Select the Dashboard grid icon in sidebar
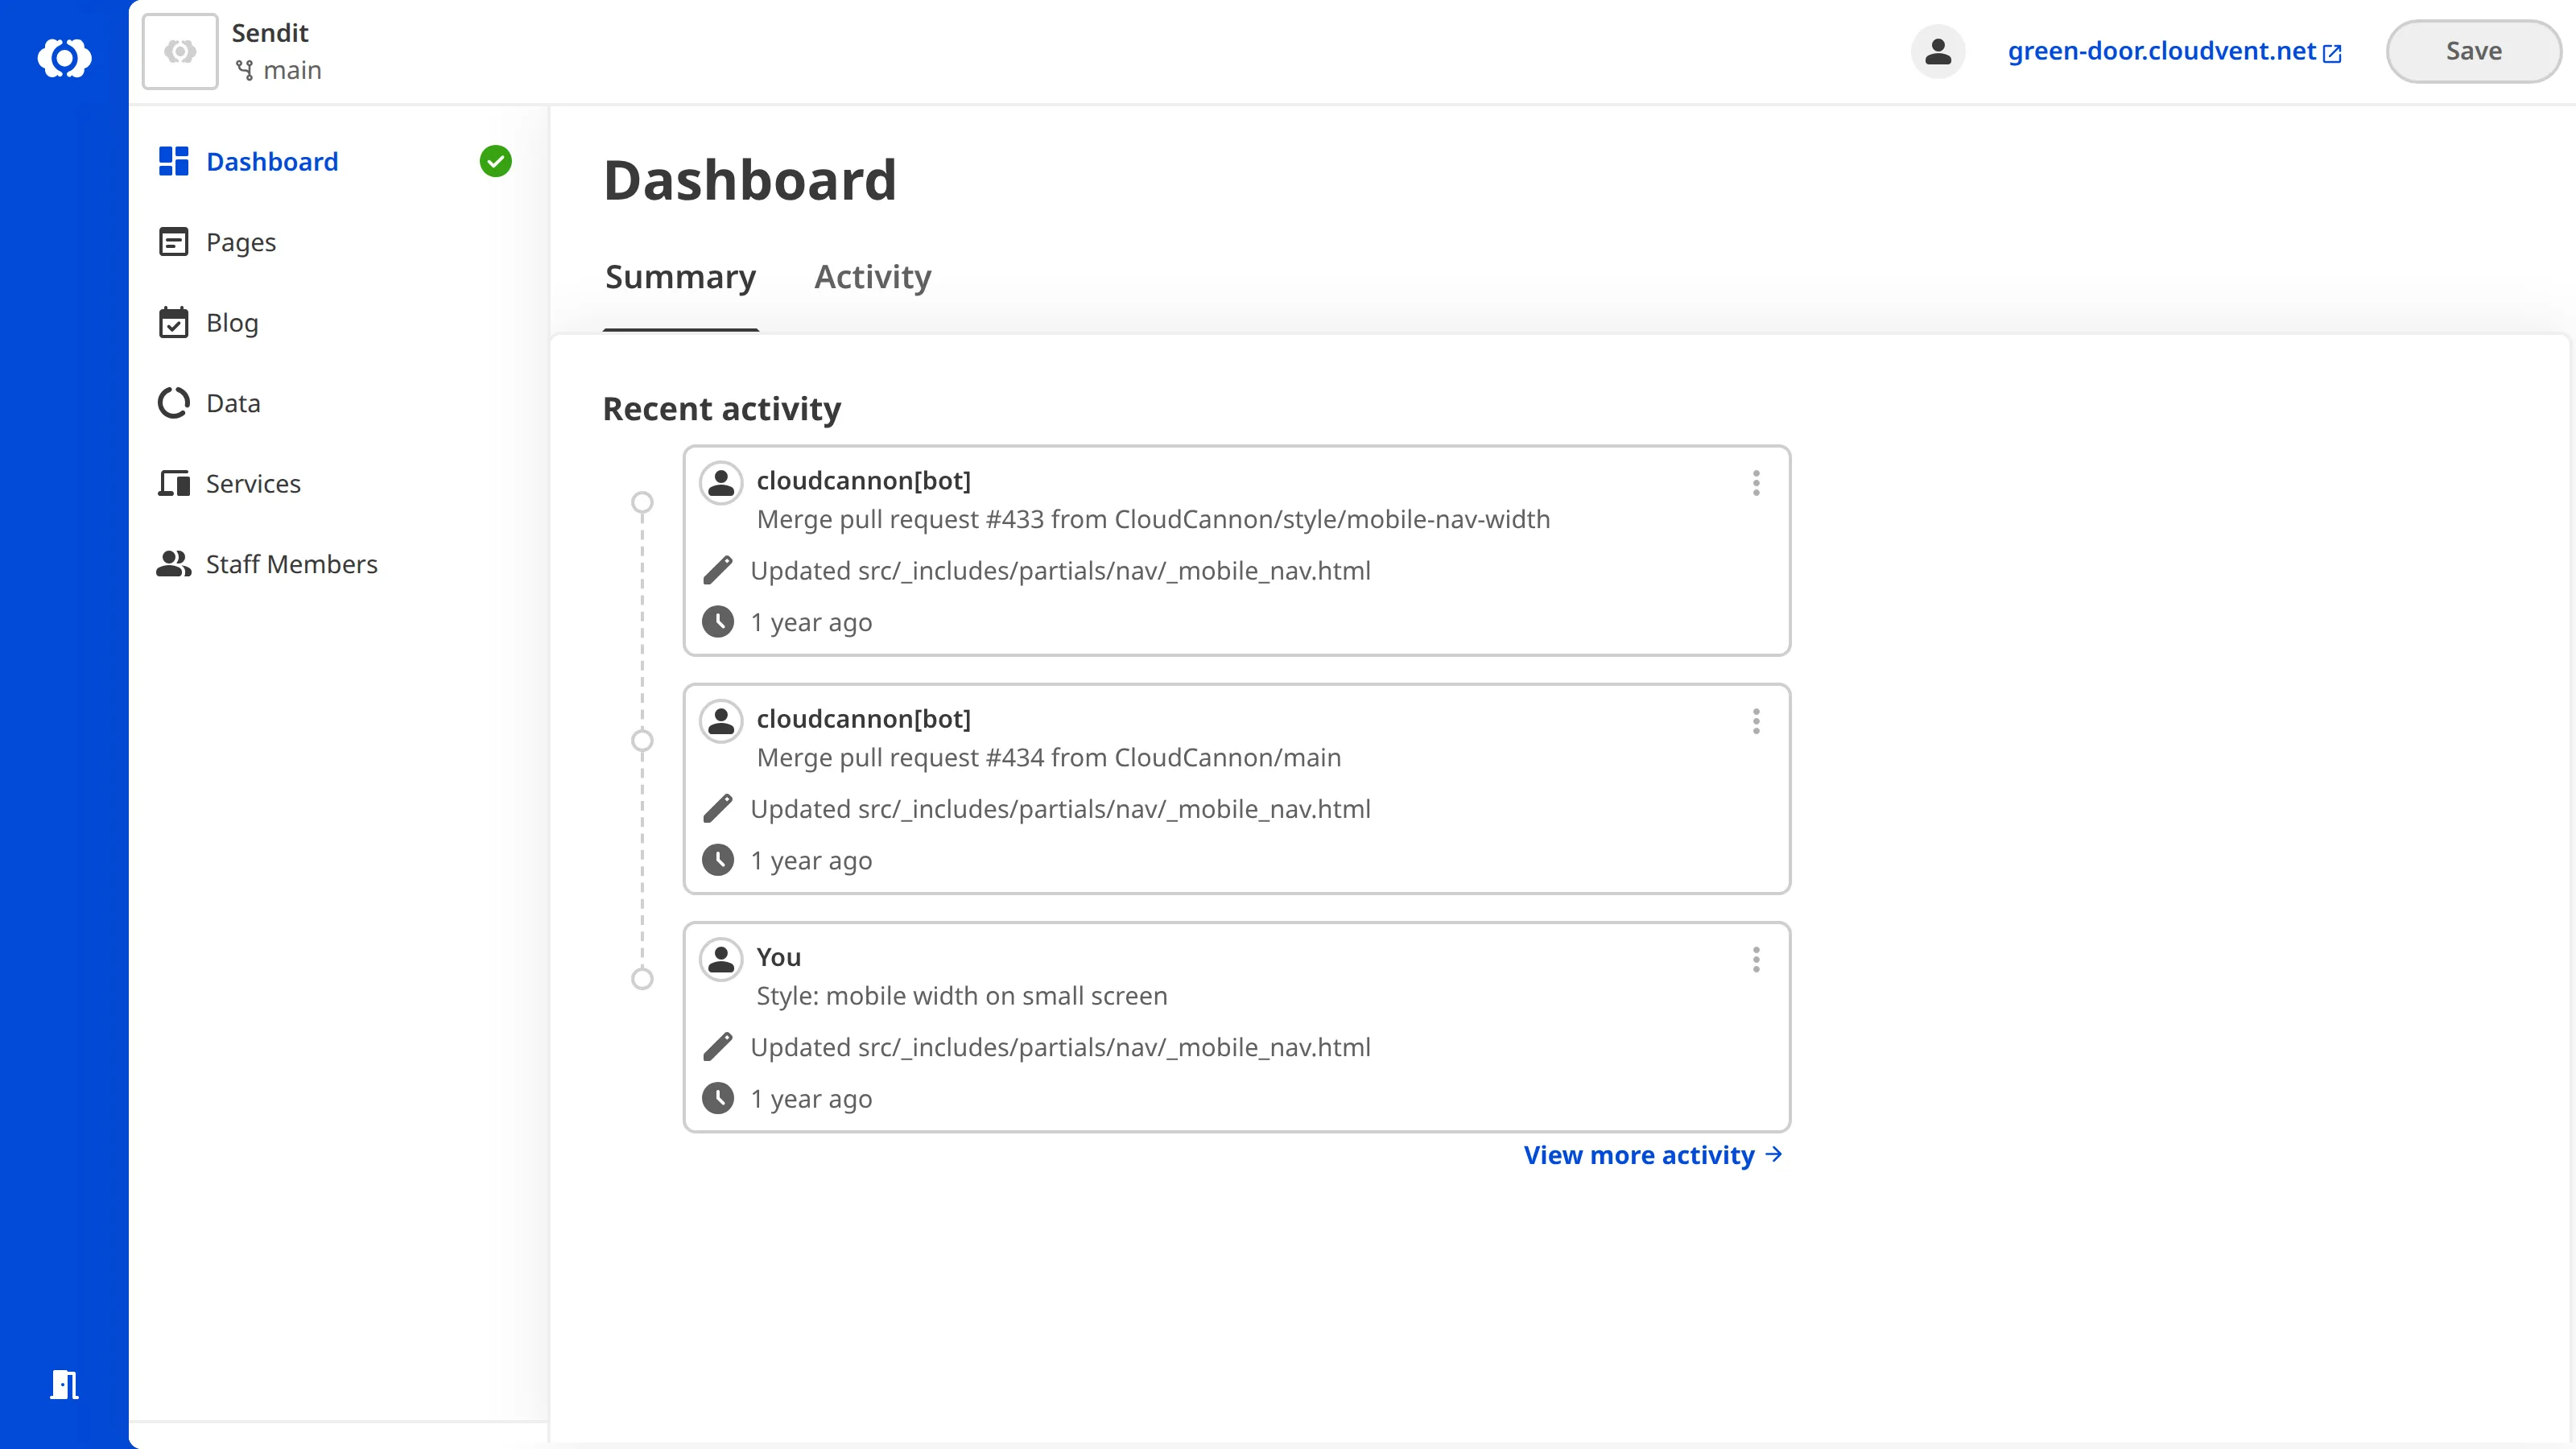Screen dimensions: 2576x1449 tap(174, 161)
